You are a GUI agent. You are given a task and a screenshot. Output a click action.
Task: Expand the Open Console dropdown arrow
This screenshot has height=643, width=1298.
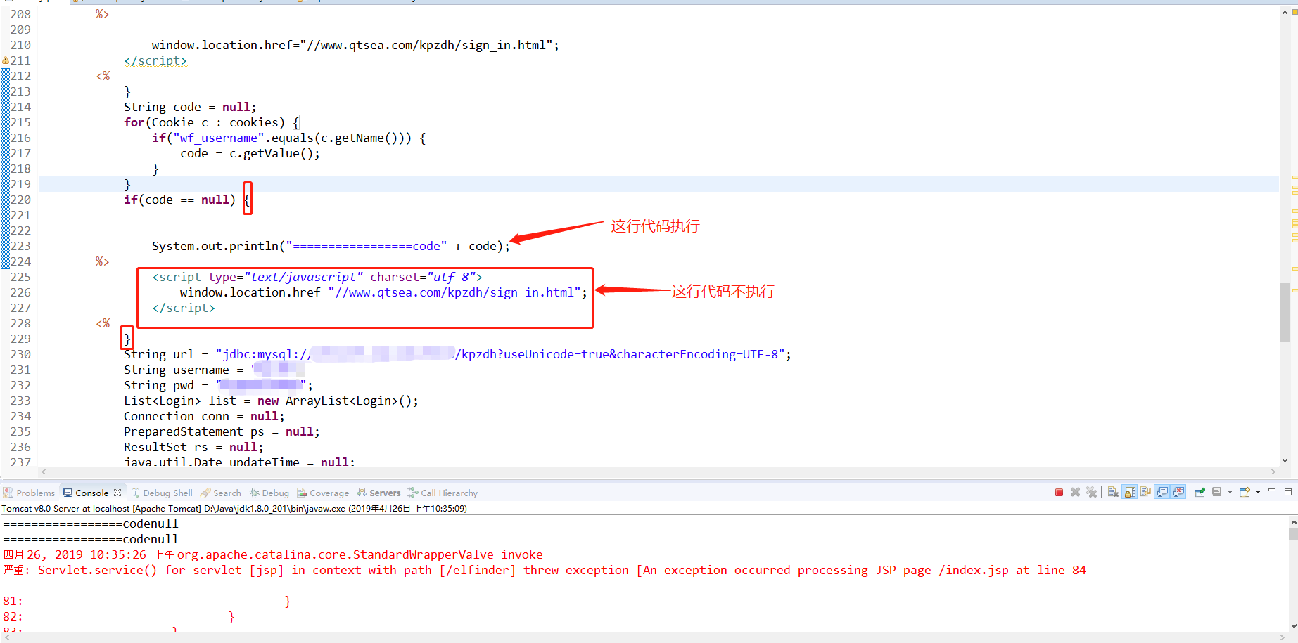tap(1258, 493)
